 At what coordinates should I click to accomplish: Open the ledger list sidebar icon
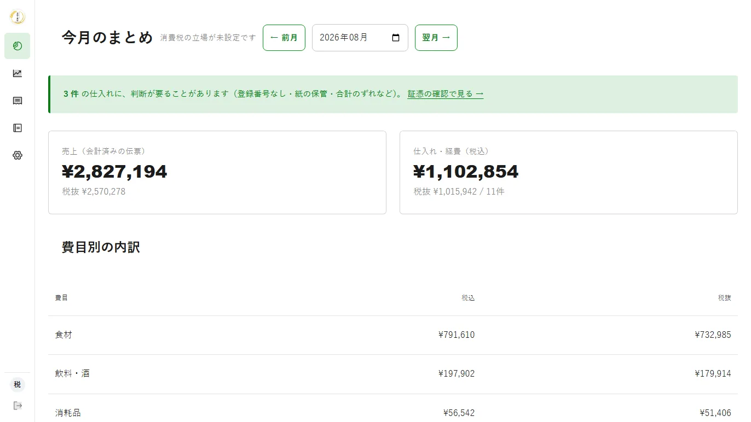click(18, 128)
